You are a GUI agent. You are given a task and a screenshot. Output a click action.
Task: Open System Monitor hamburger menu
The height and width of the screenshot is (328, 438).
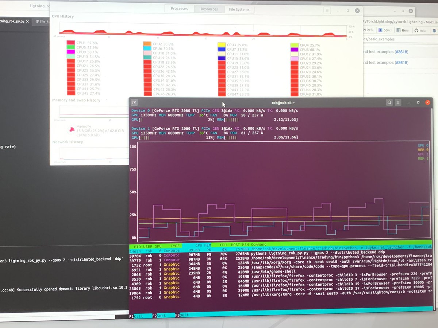(x=327, y=11)
